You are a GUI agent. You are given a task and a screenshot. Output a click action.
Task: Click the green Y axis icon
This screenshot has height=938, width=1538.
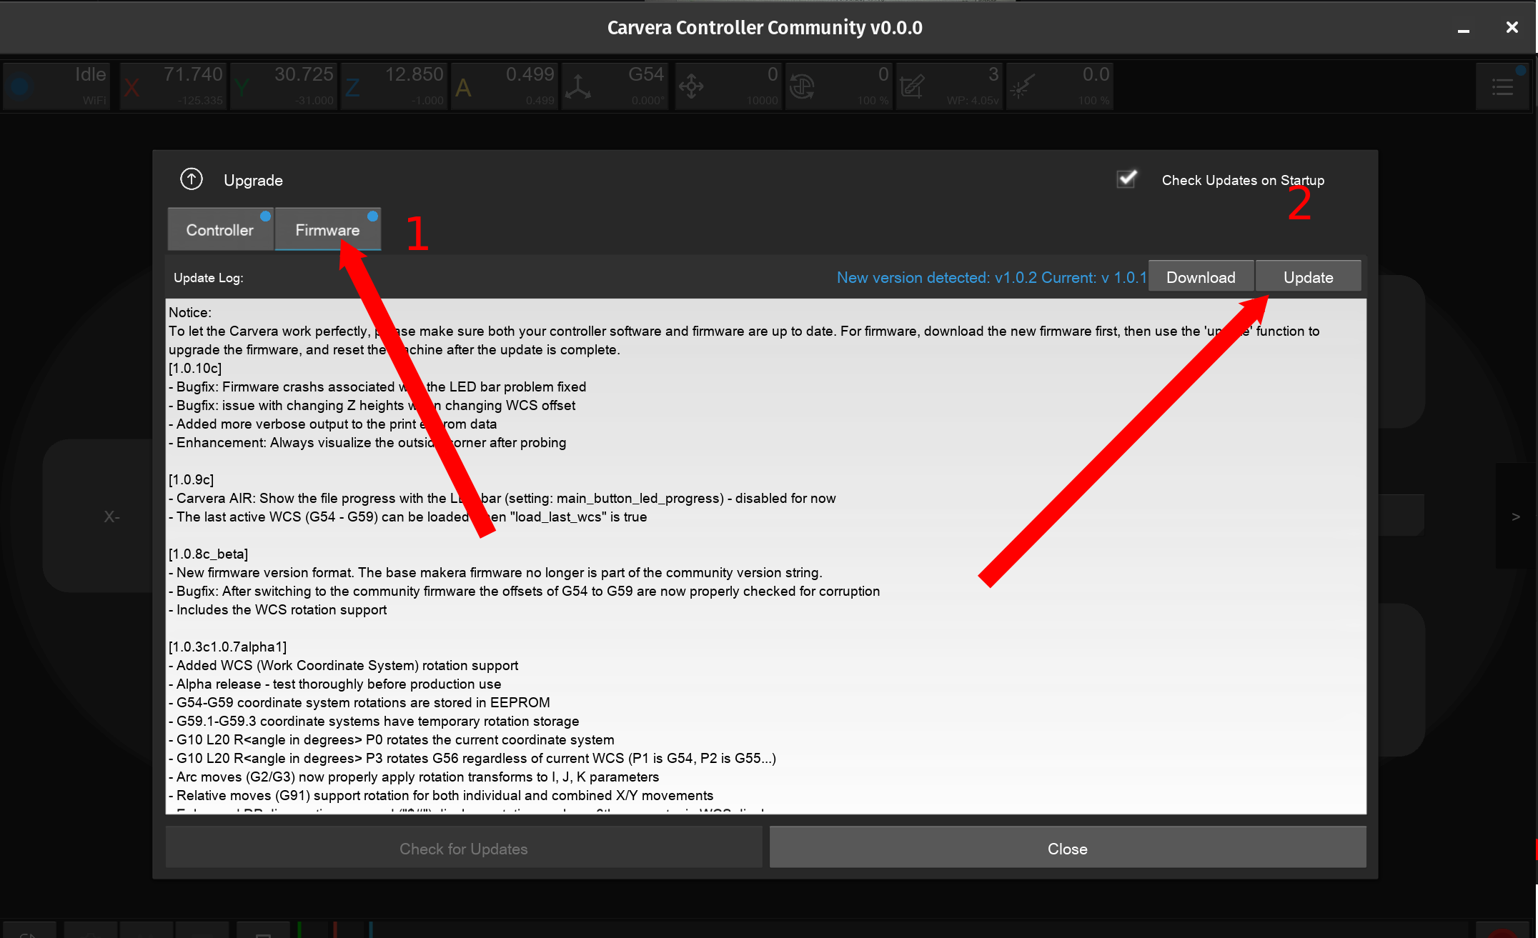(x=242, y=88)
